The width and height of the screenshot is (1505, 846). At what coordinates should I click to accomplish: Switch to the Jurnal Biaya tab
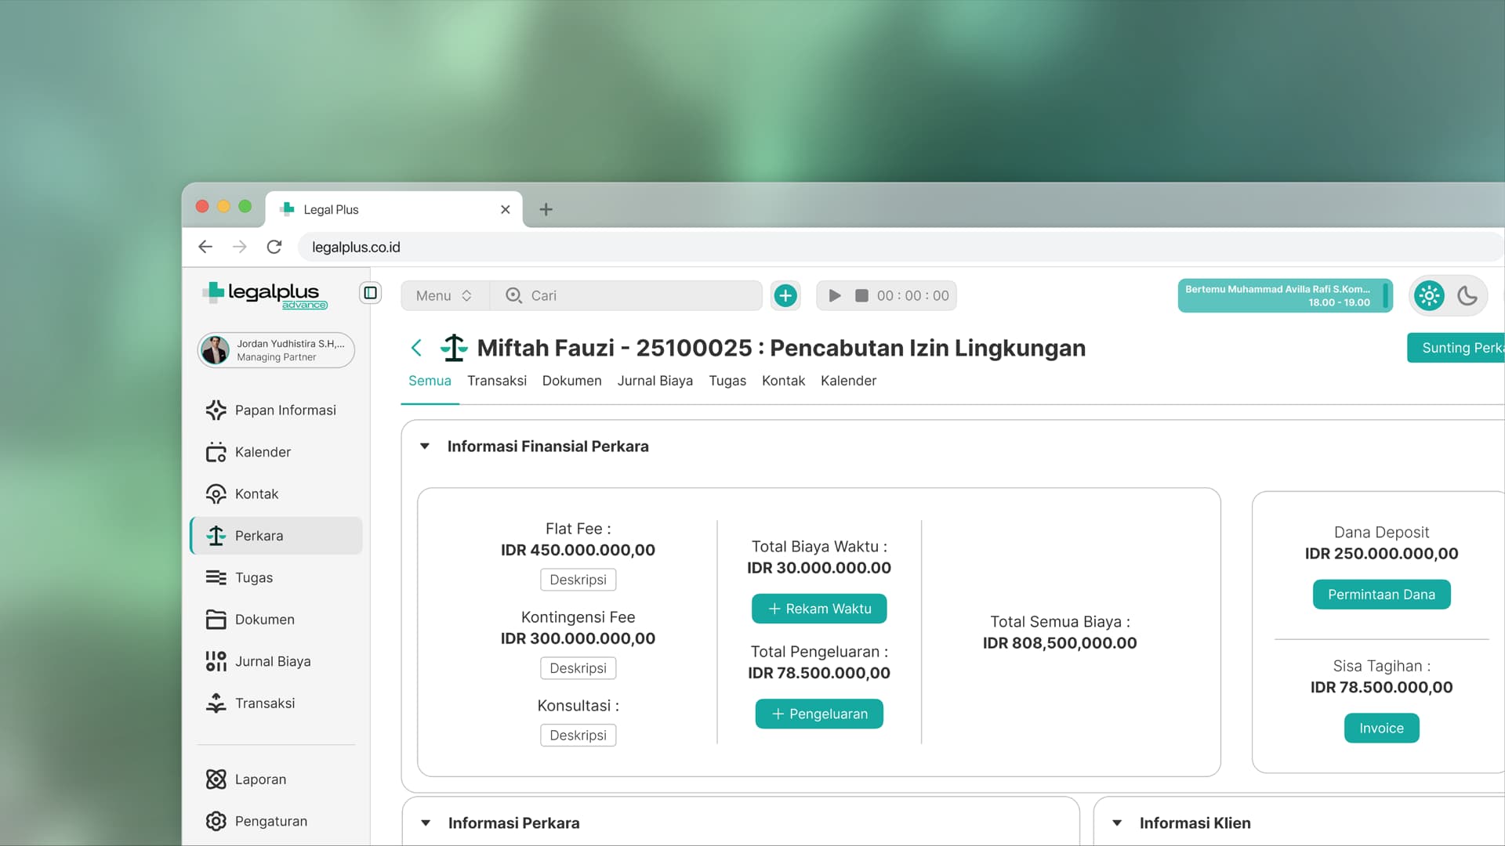click(655, 381)
